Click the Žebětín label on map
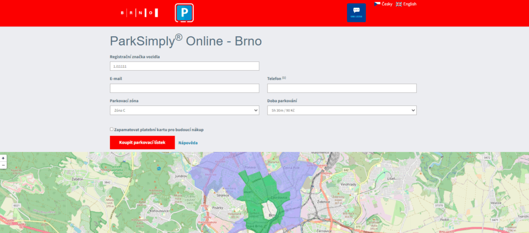The width and height of the screenshot is (529, 233). pyautogui.click(x=77, y=179)
